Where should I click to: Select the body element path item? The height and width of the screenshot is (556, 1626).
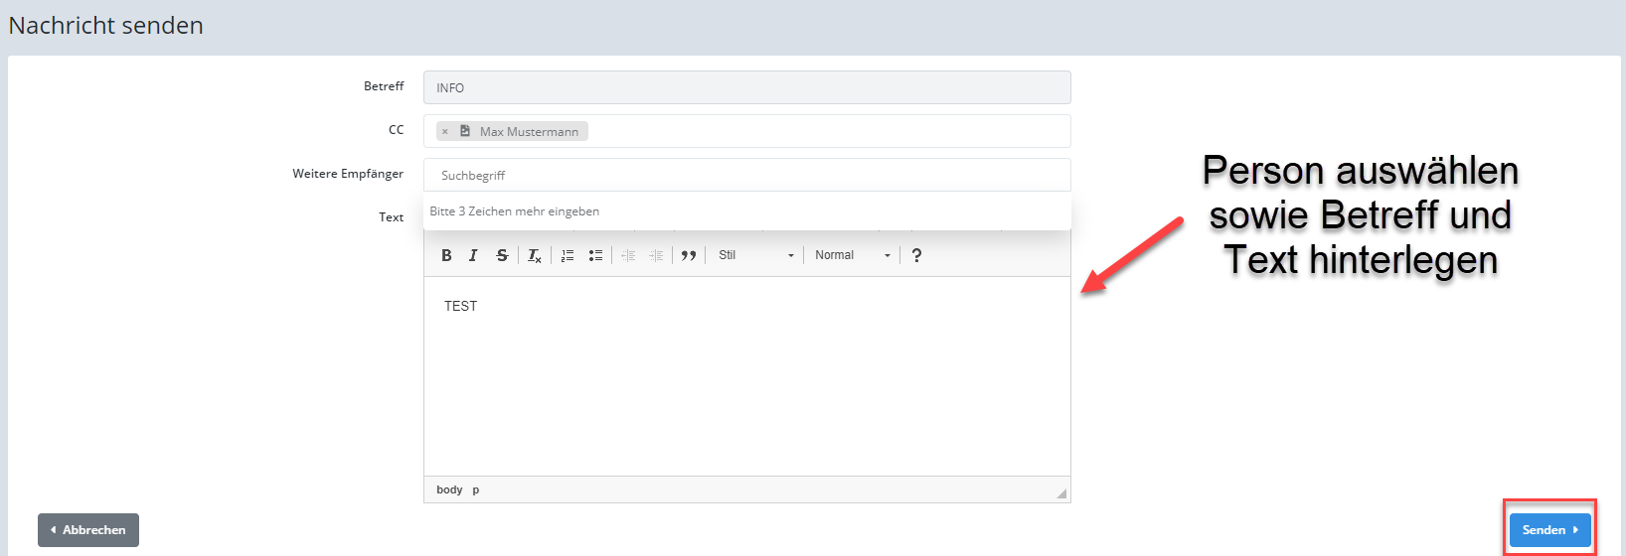(x=449, y=489)
